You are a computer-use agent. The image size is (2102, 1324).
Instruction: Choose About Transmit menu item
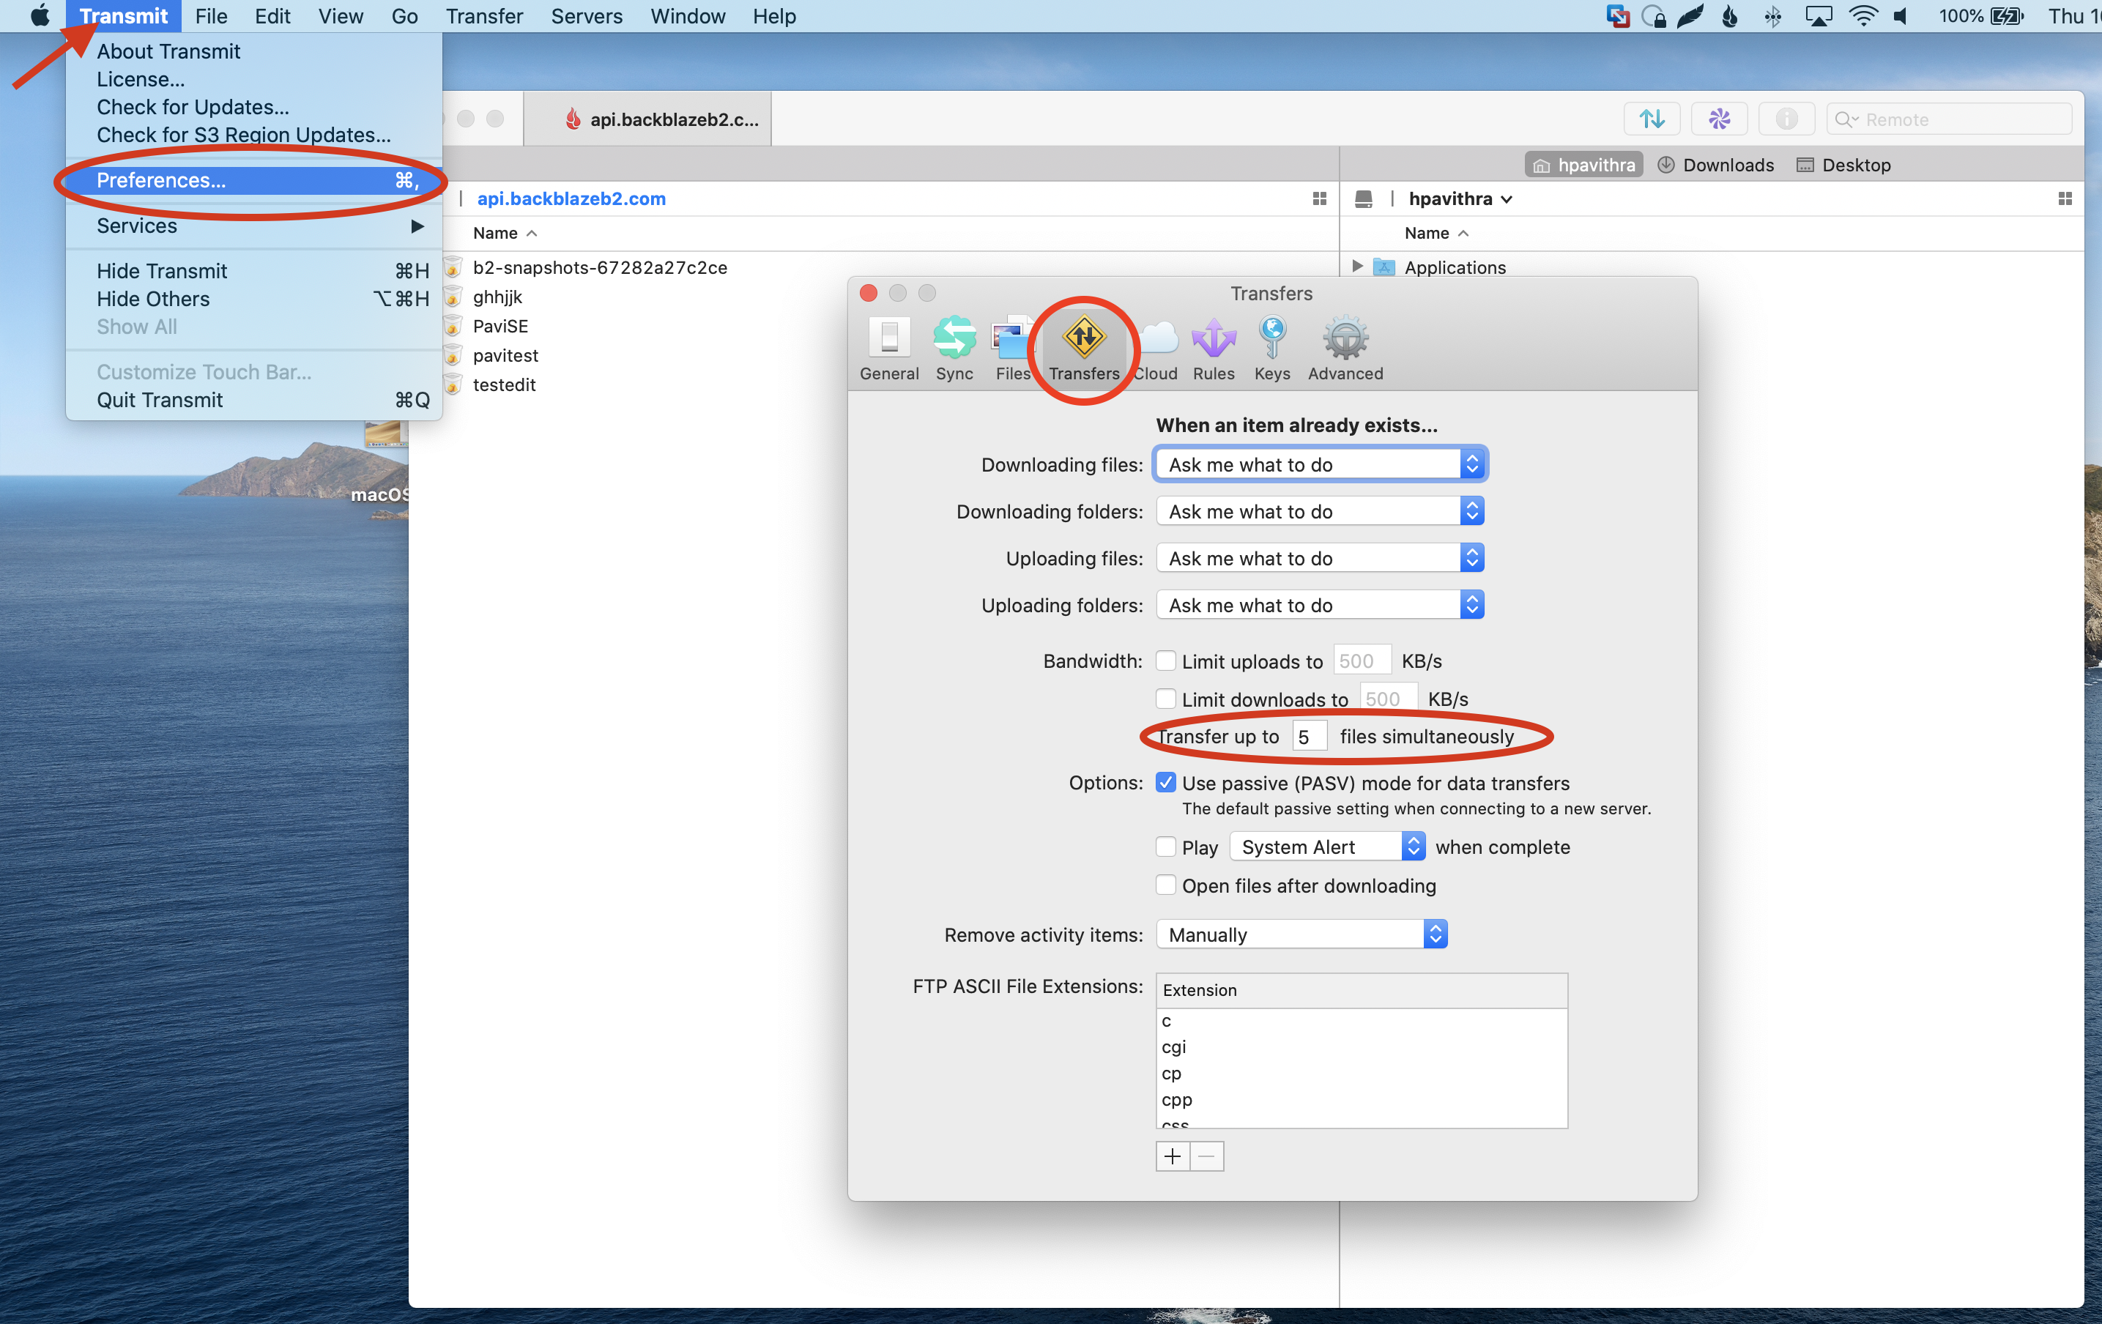tap(254, 51)
